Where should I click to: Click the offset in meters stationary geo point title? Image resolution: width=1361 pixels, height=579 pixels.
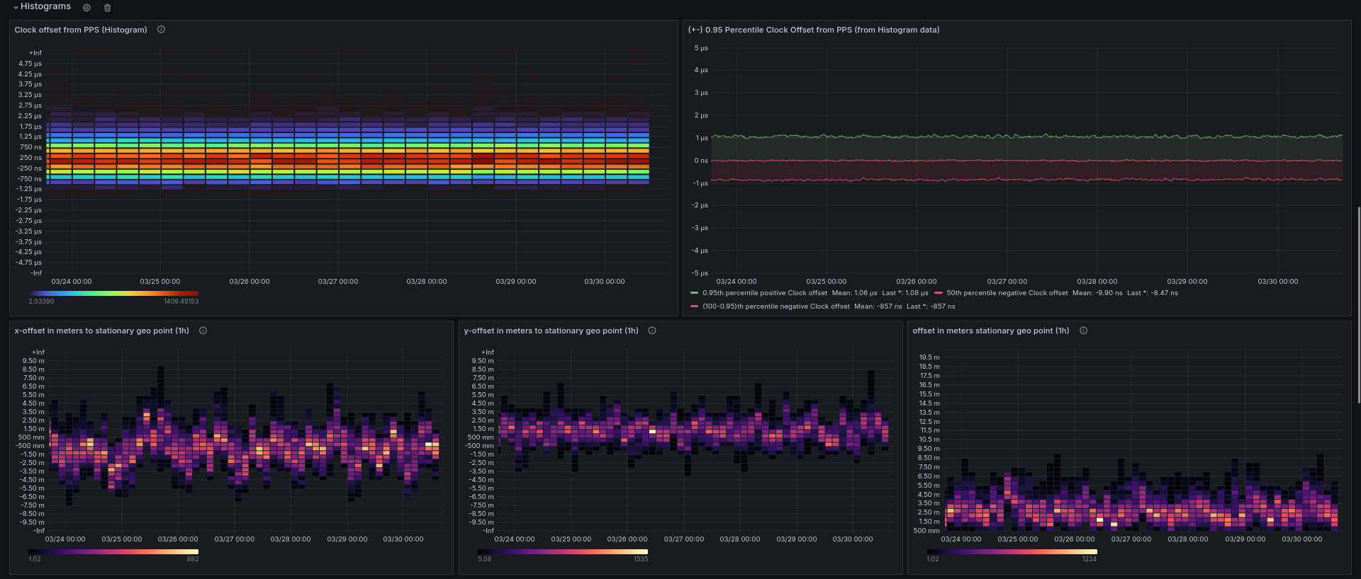pyautogui.click(x=990, y=331)
